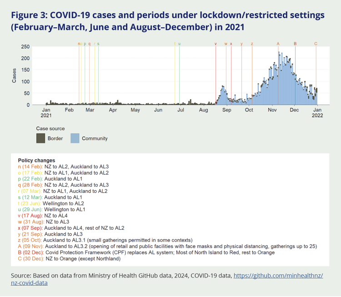Viewport: 341px width, 297px height.
Task: Click 'p (22 Feb)' policy entry
Action: (x=50, y=179)
